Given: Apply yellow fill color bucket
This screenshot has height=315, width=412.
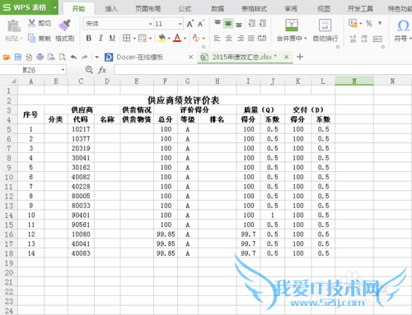Looking at the screenshot, I should [162, 38].
